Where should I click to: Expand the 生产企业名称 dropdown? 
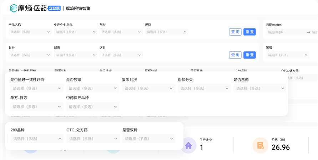(x=75, y=32)
